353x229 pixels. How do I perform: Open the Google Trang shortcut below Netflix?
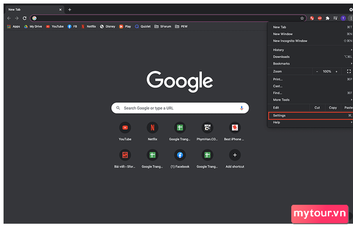(x=152, y=159)
